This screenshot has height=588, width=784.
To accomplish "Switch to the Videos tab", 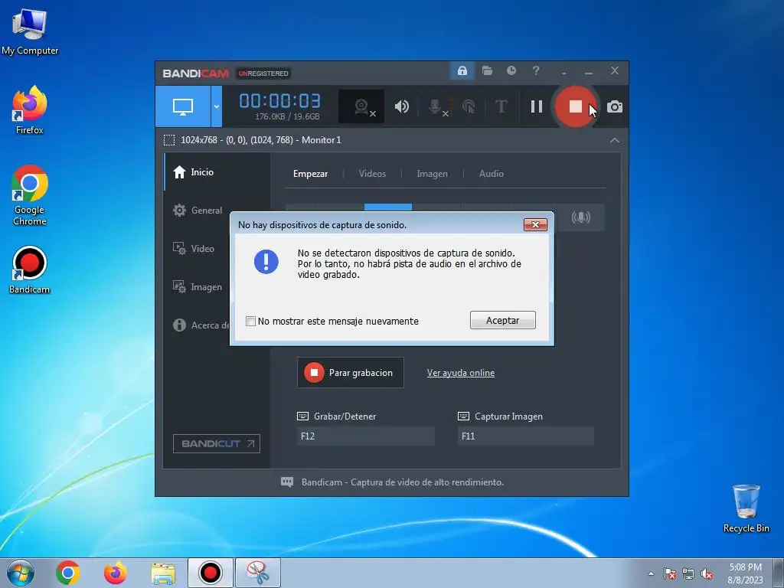I will coord(372,174).
